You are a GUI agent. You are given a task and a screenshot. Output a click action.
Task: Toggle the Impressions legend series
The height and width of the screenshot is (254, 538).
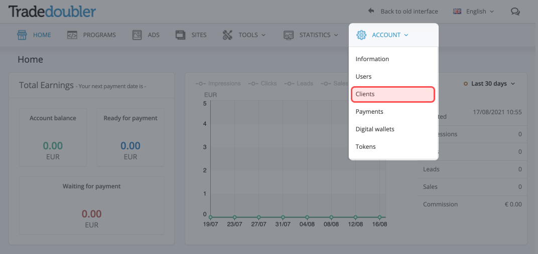[218, 84]
